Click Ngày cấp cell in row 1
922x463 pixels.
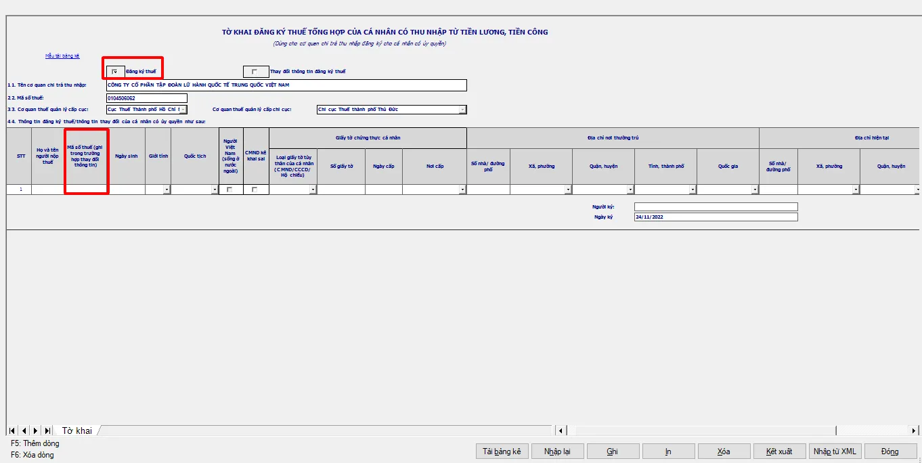click(384, 190)
